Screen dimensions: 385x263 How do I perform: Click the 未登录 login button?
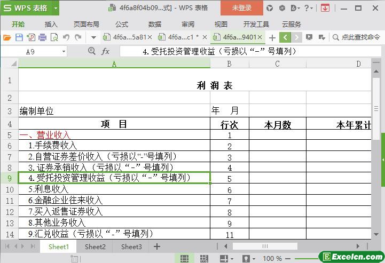coord(241,8)
